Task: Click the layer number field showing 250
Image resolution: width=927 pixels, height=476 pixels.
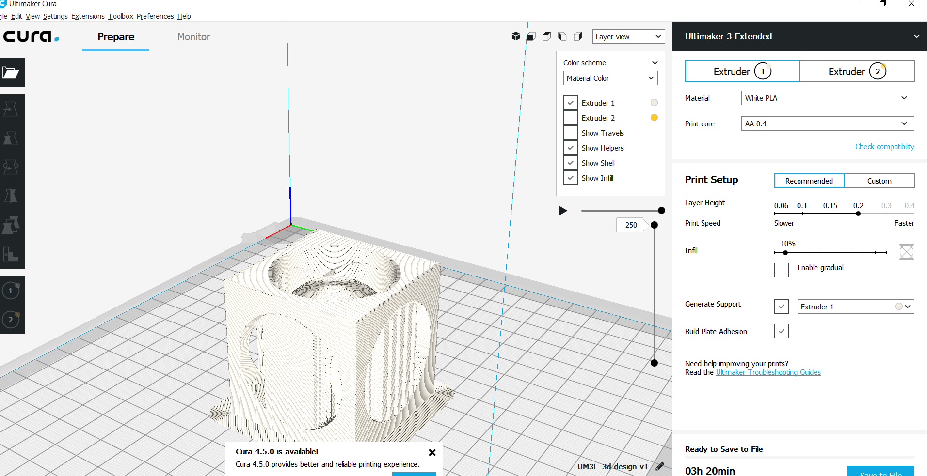Action: (630, 225)
